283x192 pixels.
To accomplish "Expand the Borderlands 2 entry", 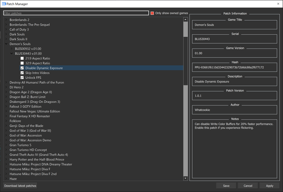I will 6,20.
